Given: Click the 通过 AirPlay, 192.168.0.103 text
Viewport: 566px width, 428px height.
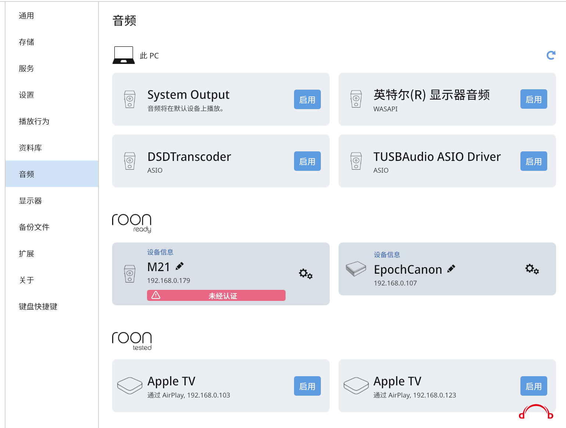Looking at the screenshot, I should [189, 395].
